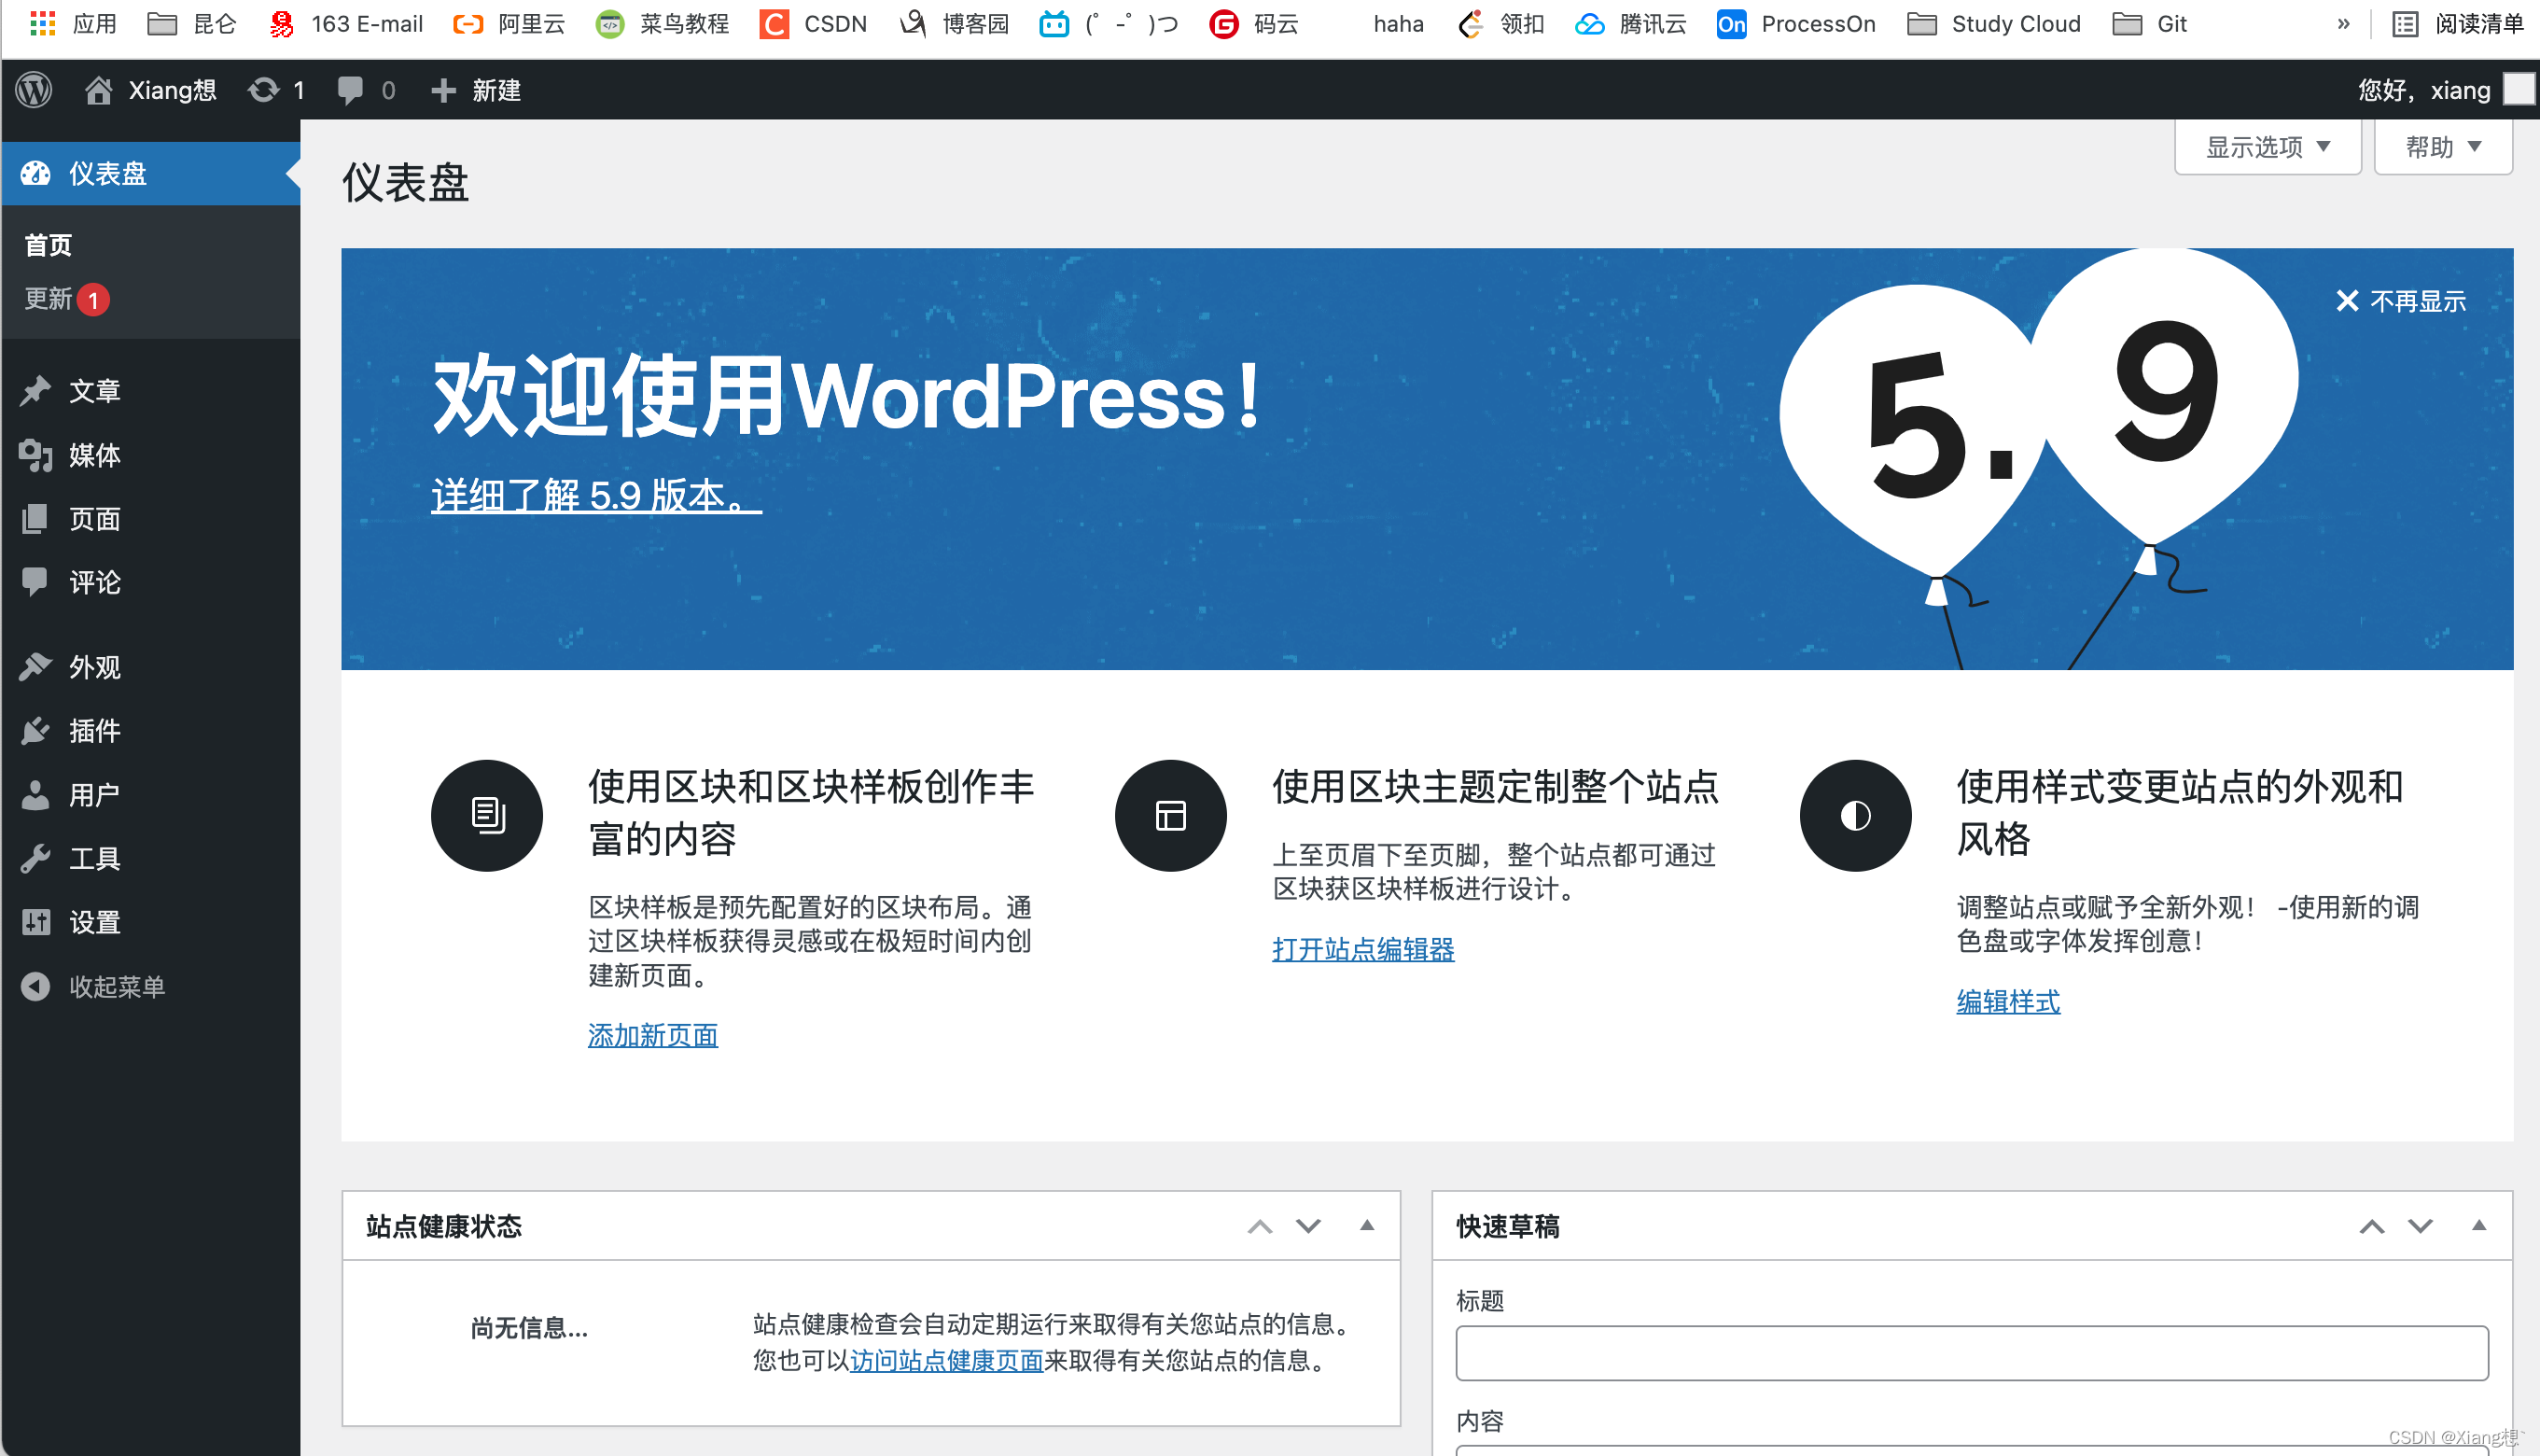Screen dimensions: 2540x1456
Task: Dismiss welcome panel via 不再显示
Action: point(2400,301)
